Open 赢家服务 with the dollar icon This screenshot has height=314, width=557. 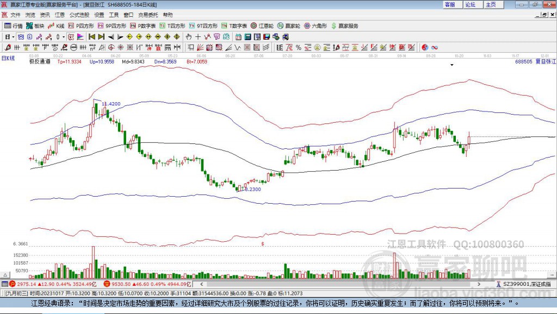(344, 26)
